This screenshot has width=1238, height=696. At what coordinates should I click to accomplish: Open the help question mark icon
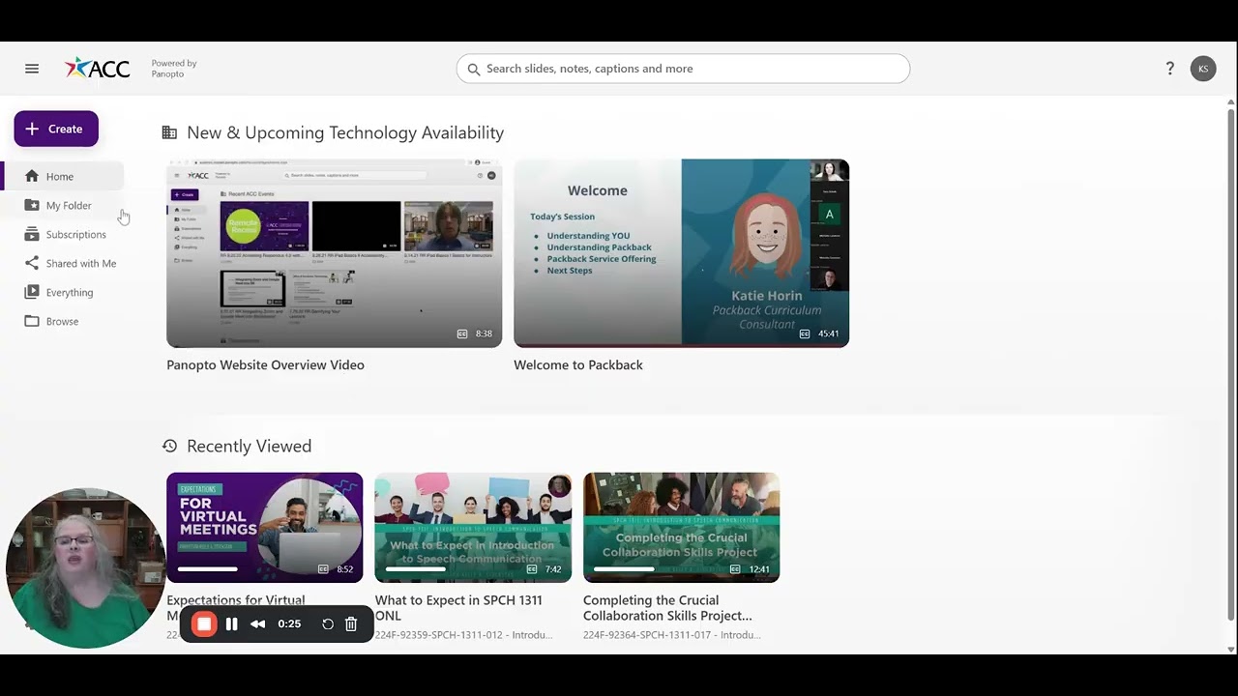coord(1170,69)
